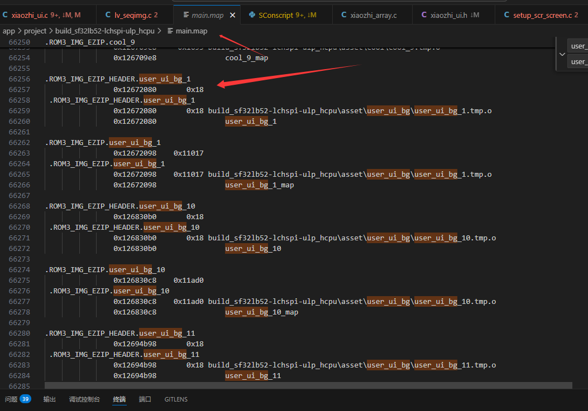
Task: Open the xiaozhi_ui.h tab
Action: coord(453,15)
